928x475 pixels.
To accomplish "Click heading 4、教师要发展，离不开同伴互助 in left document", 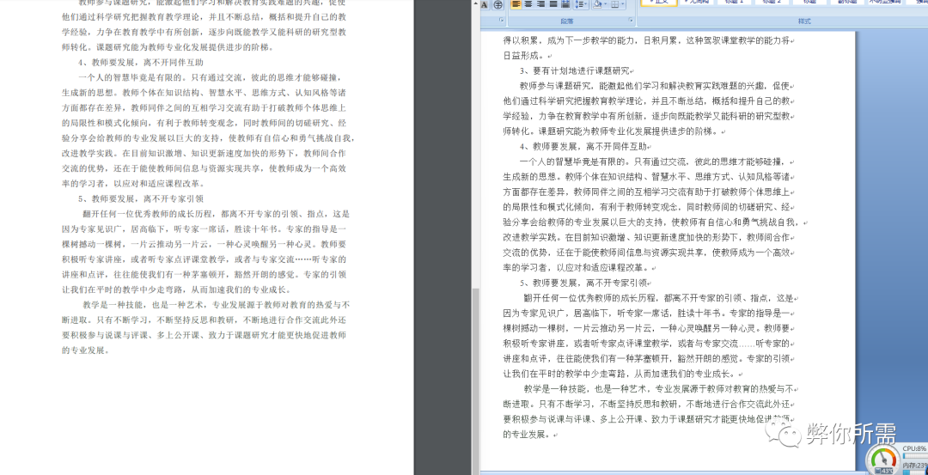I will [140, 62].
